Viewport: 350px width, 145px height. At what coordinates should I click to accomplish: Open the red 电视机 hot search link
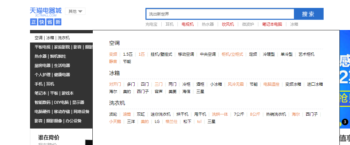click(x=188, y=24)
